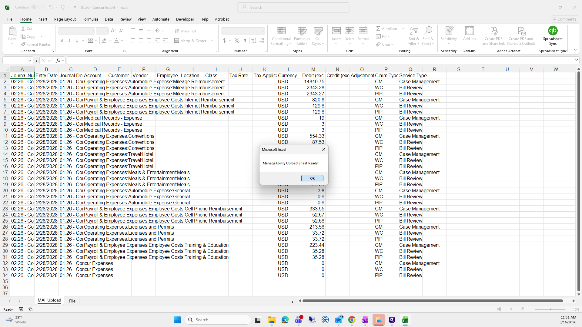The height and width of the screenshot is (327, 582).
Task: Click the Format Painter icon
Action: [x=23, y=44]
